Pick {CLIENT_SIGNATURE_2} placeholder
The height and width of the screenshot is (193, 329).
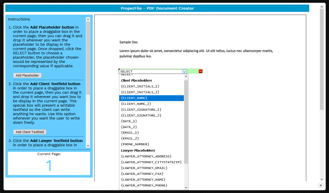(151, 115)
